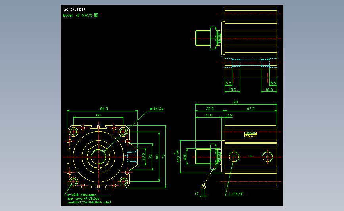Select the "ø11X8.5dp" seat facing note
Image resolution: width=344 pixels, height=211 pixels.
tap(83, 198)
